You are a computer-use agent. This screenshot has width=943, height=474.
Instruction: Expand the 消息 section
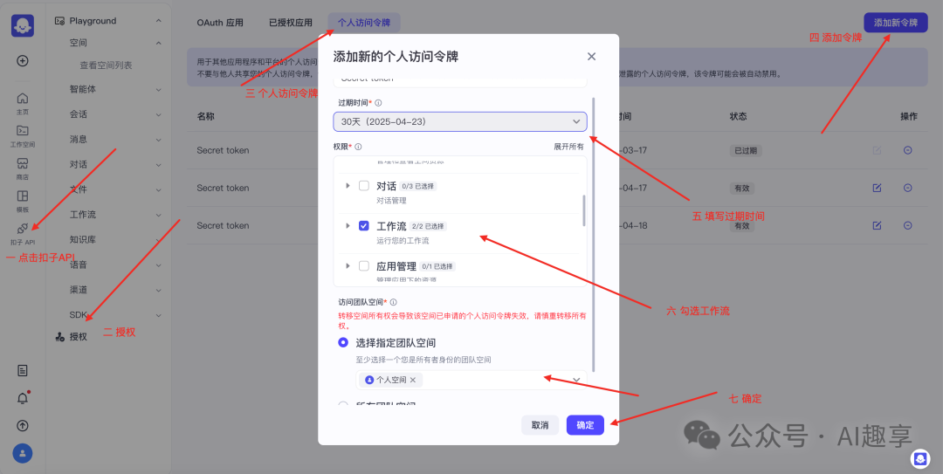pos(159,140)
